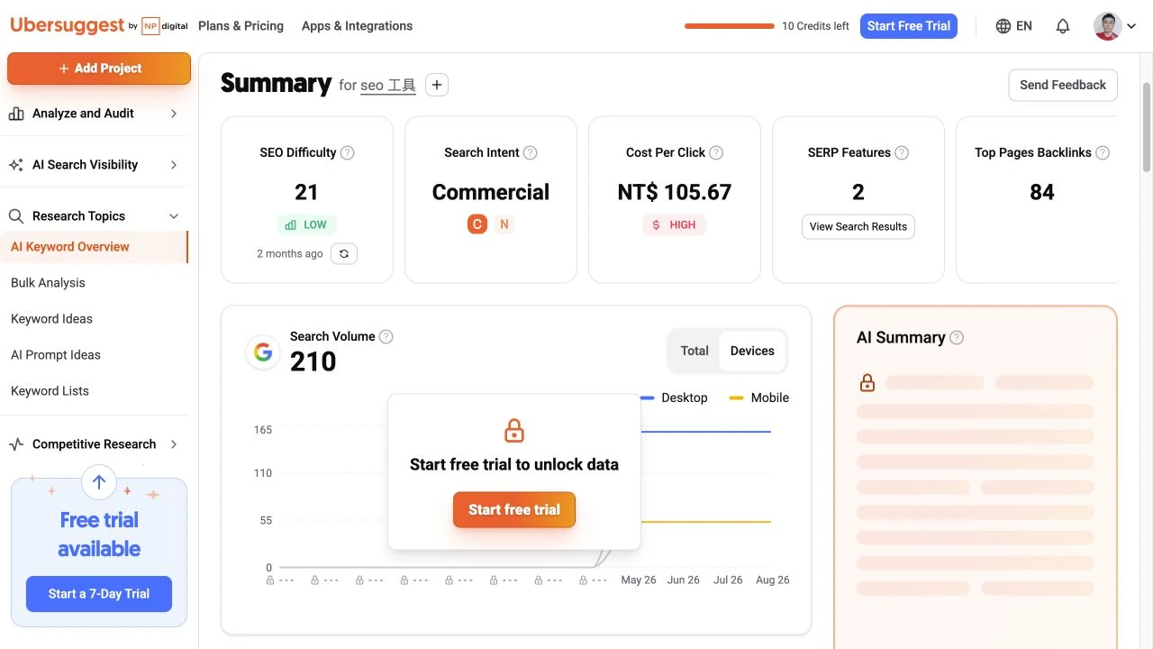The height and width of the screenshot is (649, 1153).
Task: Click the lock icon in AI Summary
Action: click(x=867, y=383)
